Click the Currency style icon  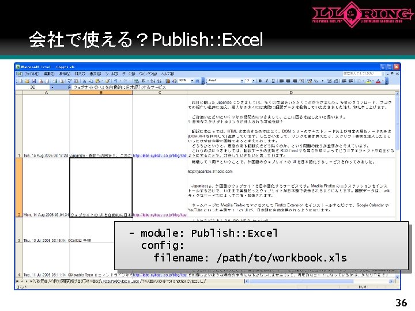(310, 81)
